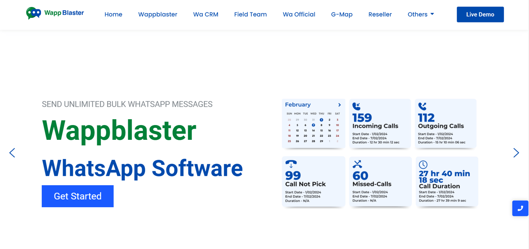Click the Get Started button
Viewport: 529px width, 249px height.
point(77,196)
